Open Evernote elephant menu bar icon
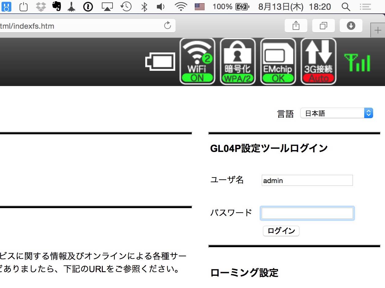Image resolution: width=385 pixels, height=288 pixels. [x=57, y=6]
